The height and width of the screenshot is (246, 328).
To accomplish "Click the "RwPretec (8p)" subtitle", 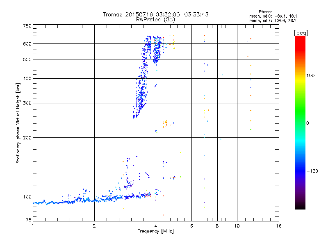I will pos(155,20).
